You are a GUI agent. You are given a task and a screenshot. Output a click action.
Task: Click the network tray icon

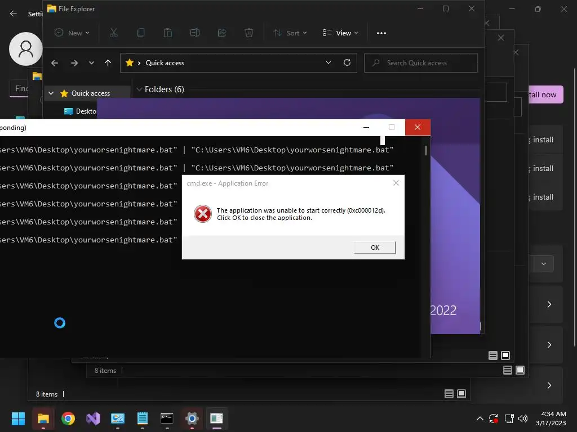coord(509,418)
